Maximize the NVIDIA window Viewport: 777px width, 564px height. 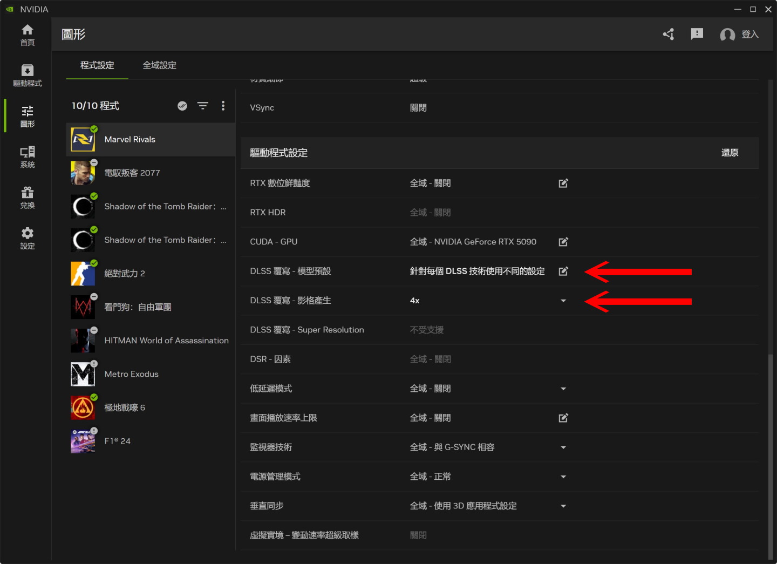753,9
